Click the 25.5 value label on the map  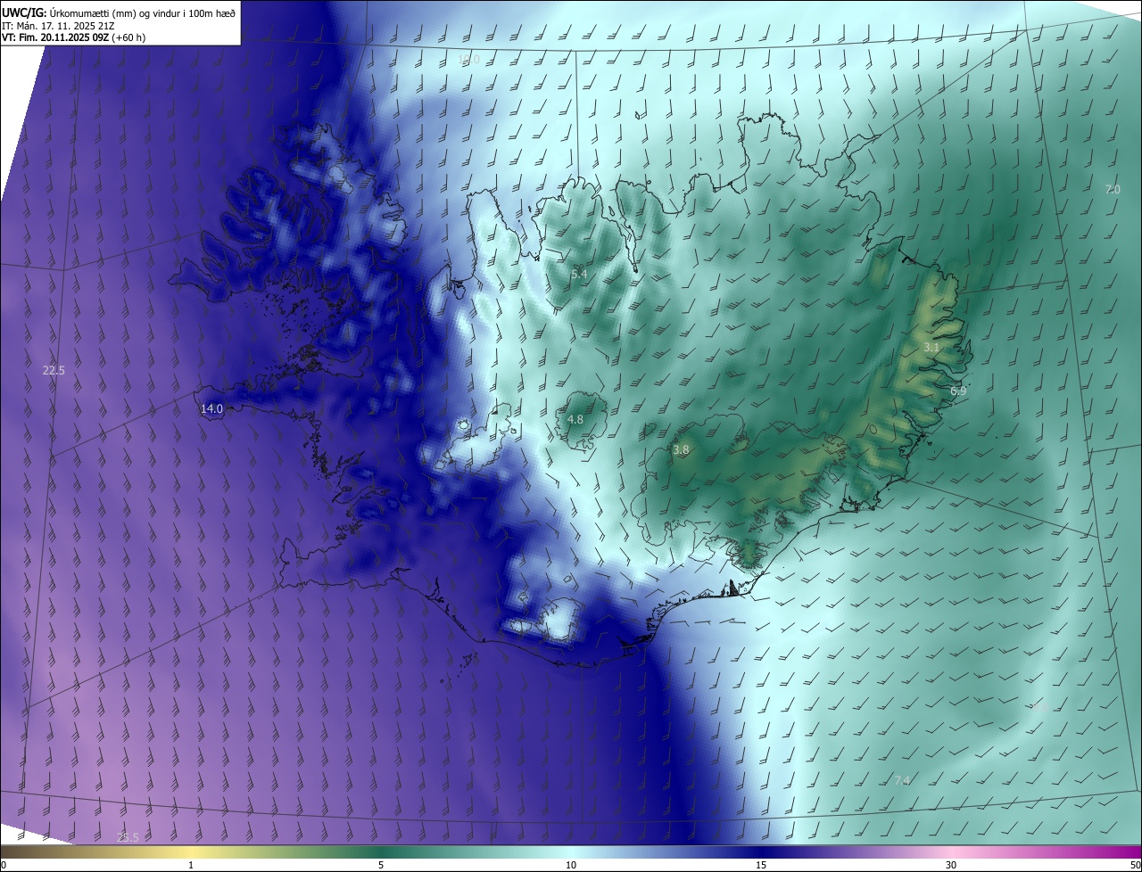point(128,837)
